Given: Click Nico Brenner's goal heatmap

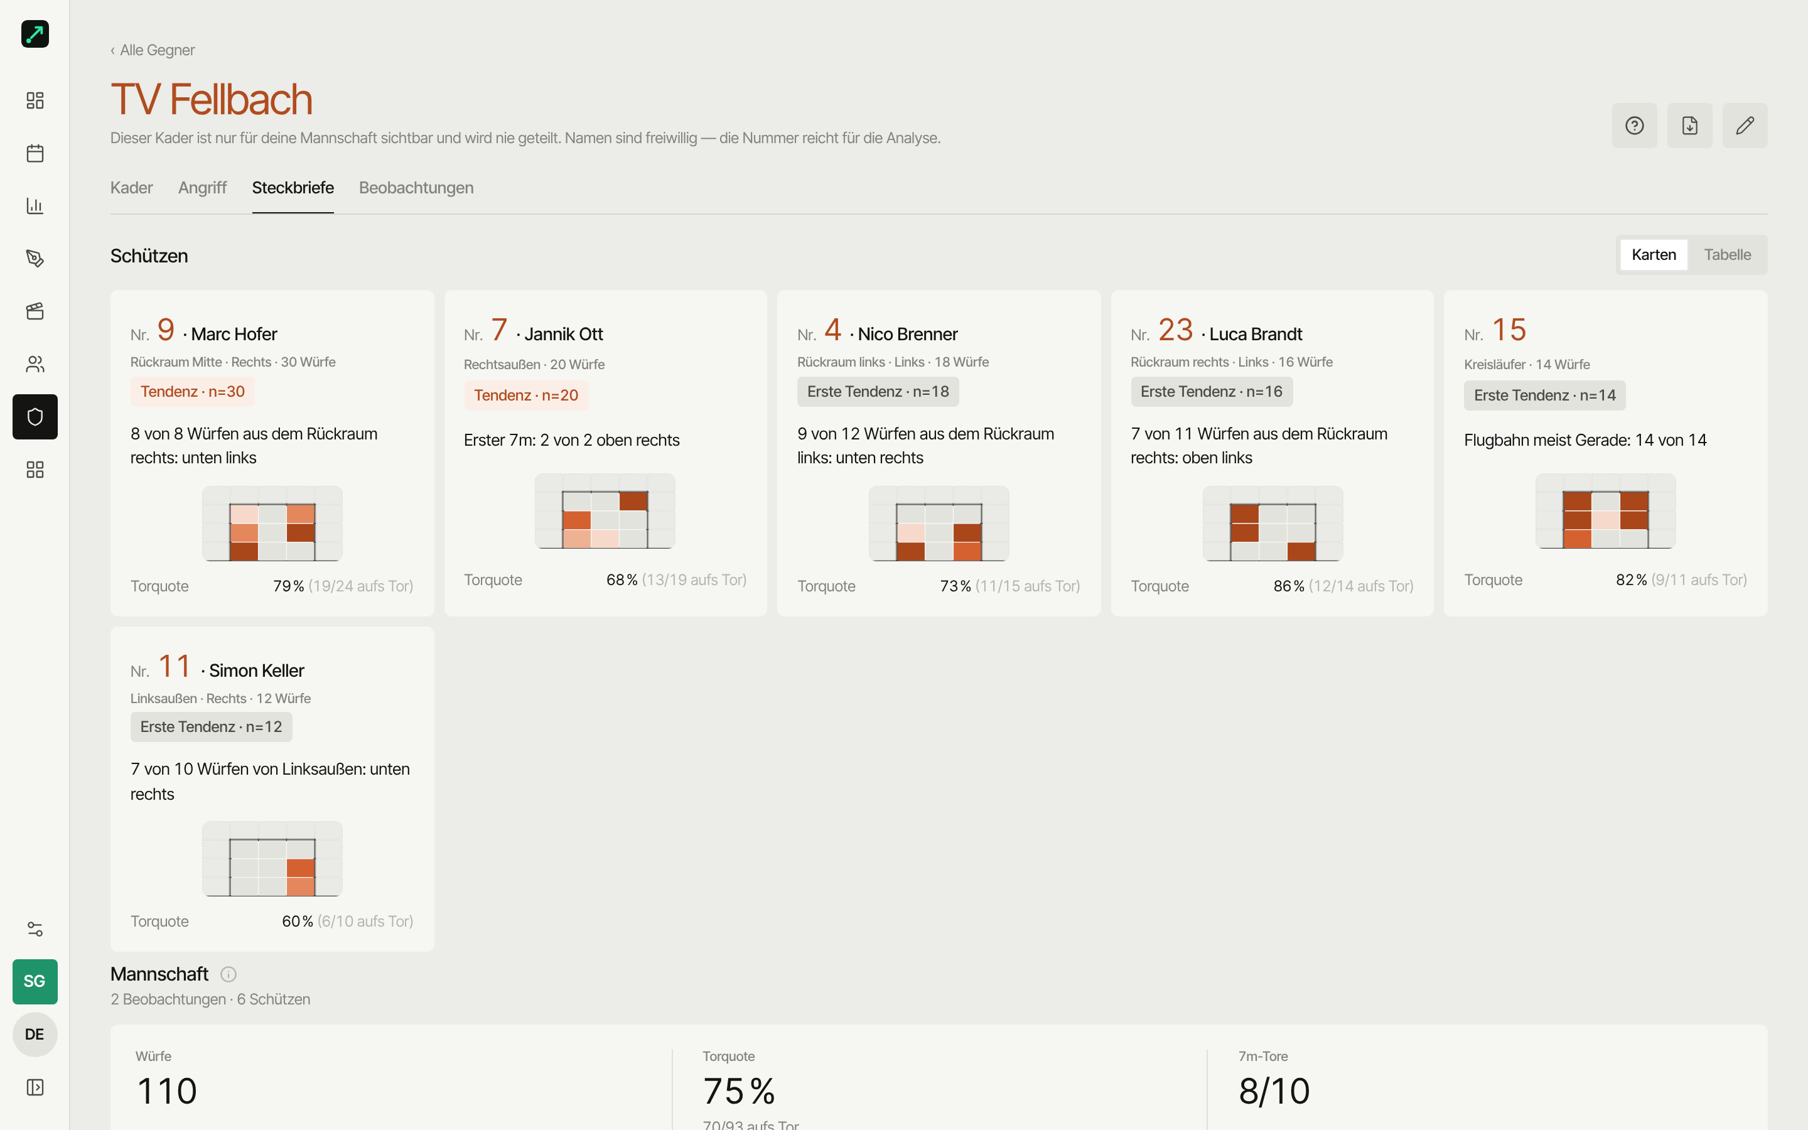Looking at the screenshot, I should point(939,523).
